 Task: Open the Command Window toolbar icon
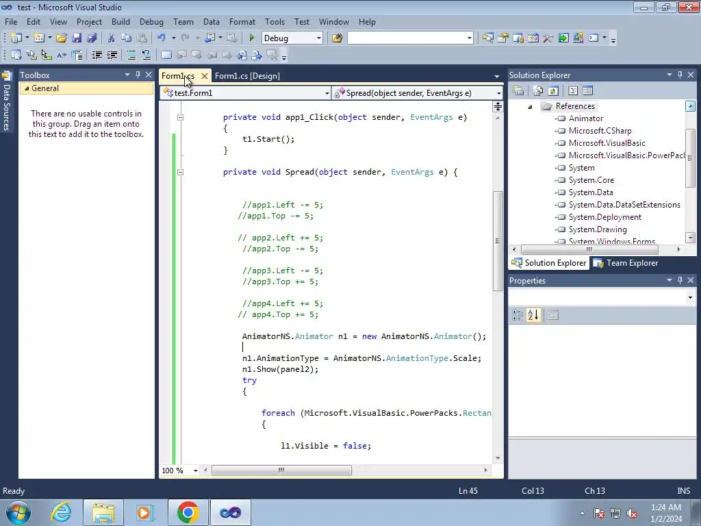(x=594, y=38)
